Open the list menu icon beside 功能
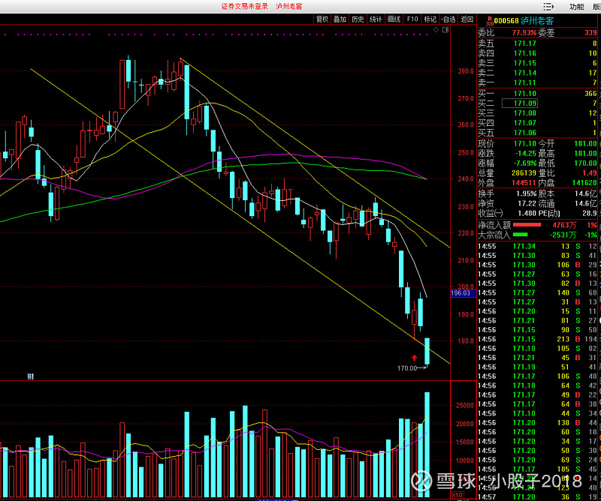The image size is (601, 501). click(x=549, y=7)
